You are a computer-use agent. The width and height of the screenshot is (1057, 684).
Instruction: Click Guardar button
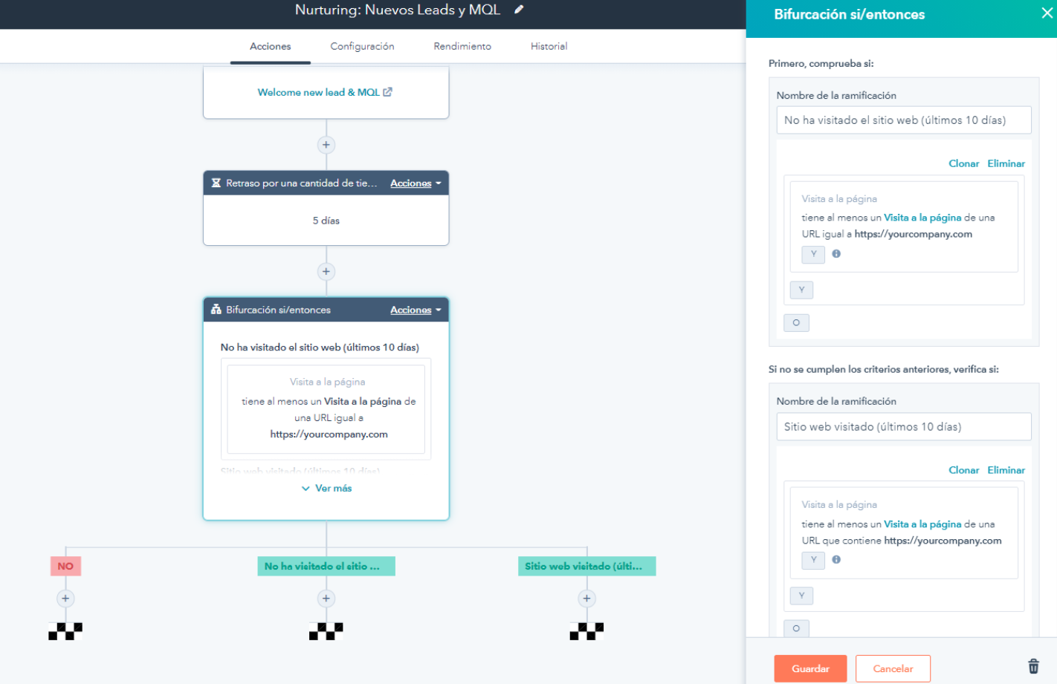(x=810, y=668)
